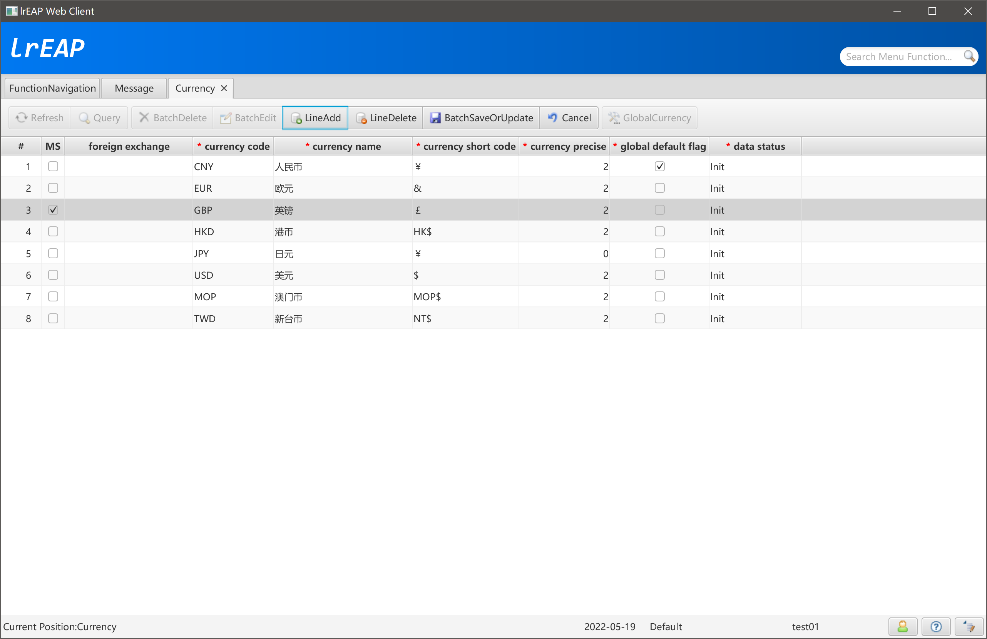Image resolution: width=987 pixels, height=639 pixels.
Task: Open GlobalCurrency settings
Action: tap(649, 118)
